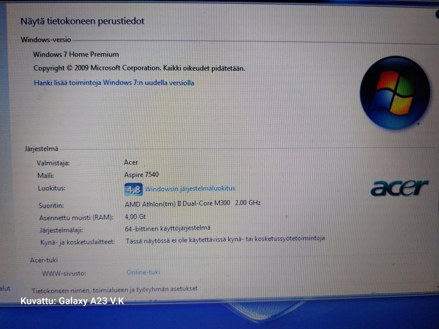Select the model value 'Aspire 7540'
The width and height of the screenshot is (439, 329).
pyautogui.click(x=141, y=175)
